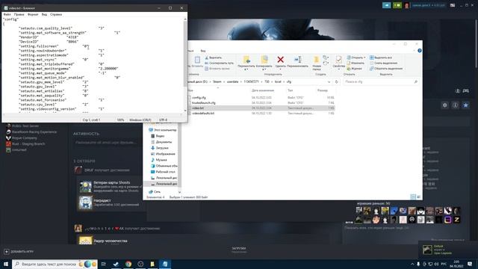Click Добавить игру in Steam
Viewport: 478px width, 269px height.
point(19,252)
